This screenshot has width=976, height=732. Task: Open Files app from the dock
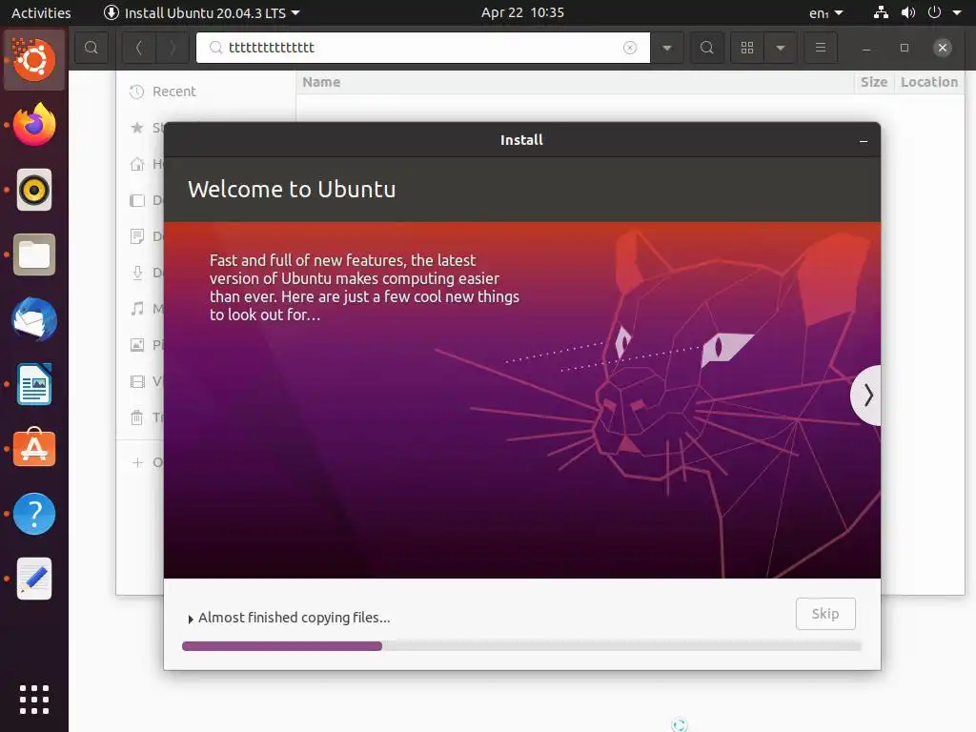(34, 254)
